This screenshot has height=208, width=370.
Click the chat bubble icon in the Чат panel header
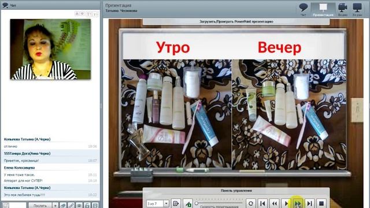(5, 5)
